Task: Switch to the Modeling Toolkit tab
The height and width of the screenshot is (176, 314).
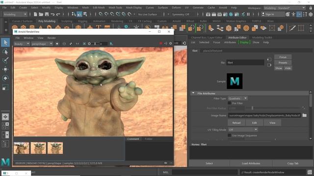Action: pyautogui.click(x=262, y=37)
